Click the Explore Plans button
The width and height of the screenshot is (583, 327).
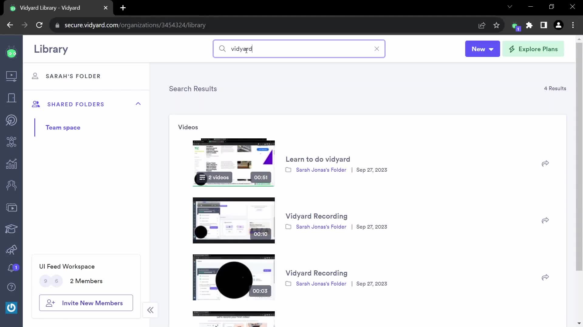[x=533, y=49]
